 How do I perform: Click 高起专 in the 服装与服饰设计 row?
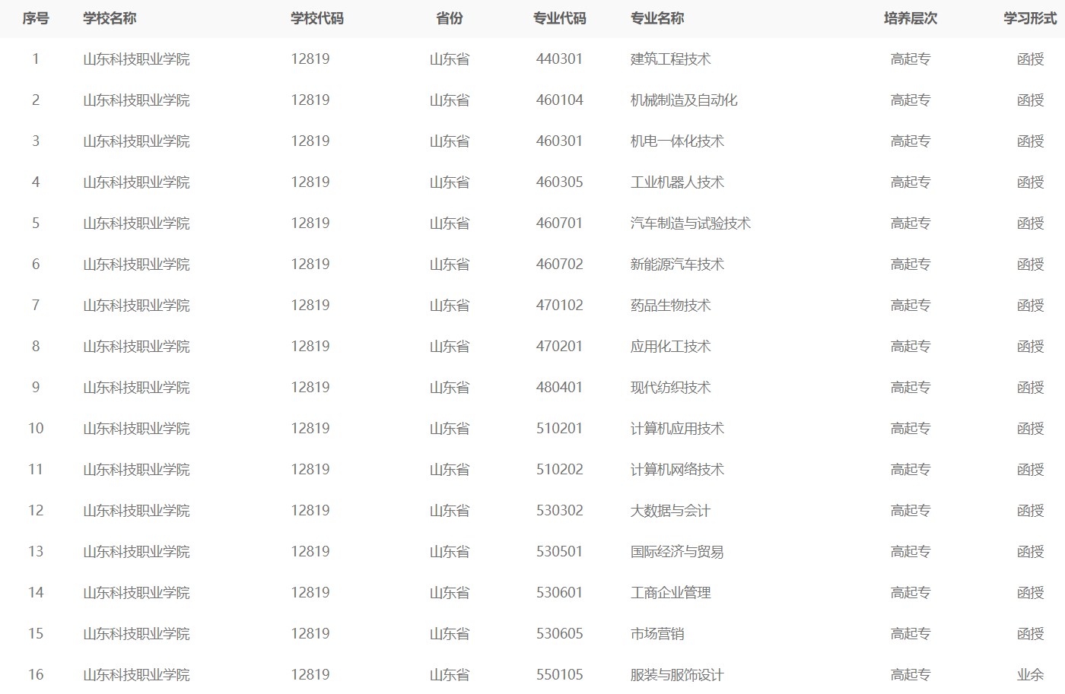pyautogui.click(x=911, y=675)
